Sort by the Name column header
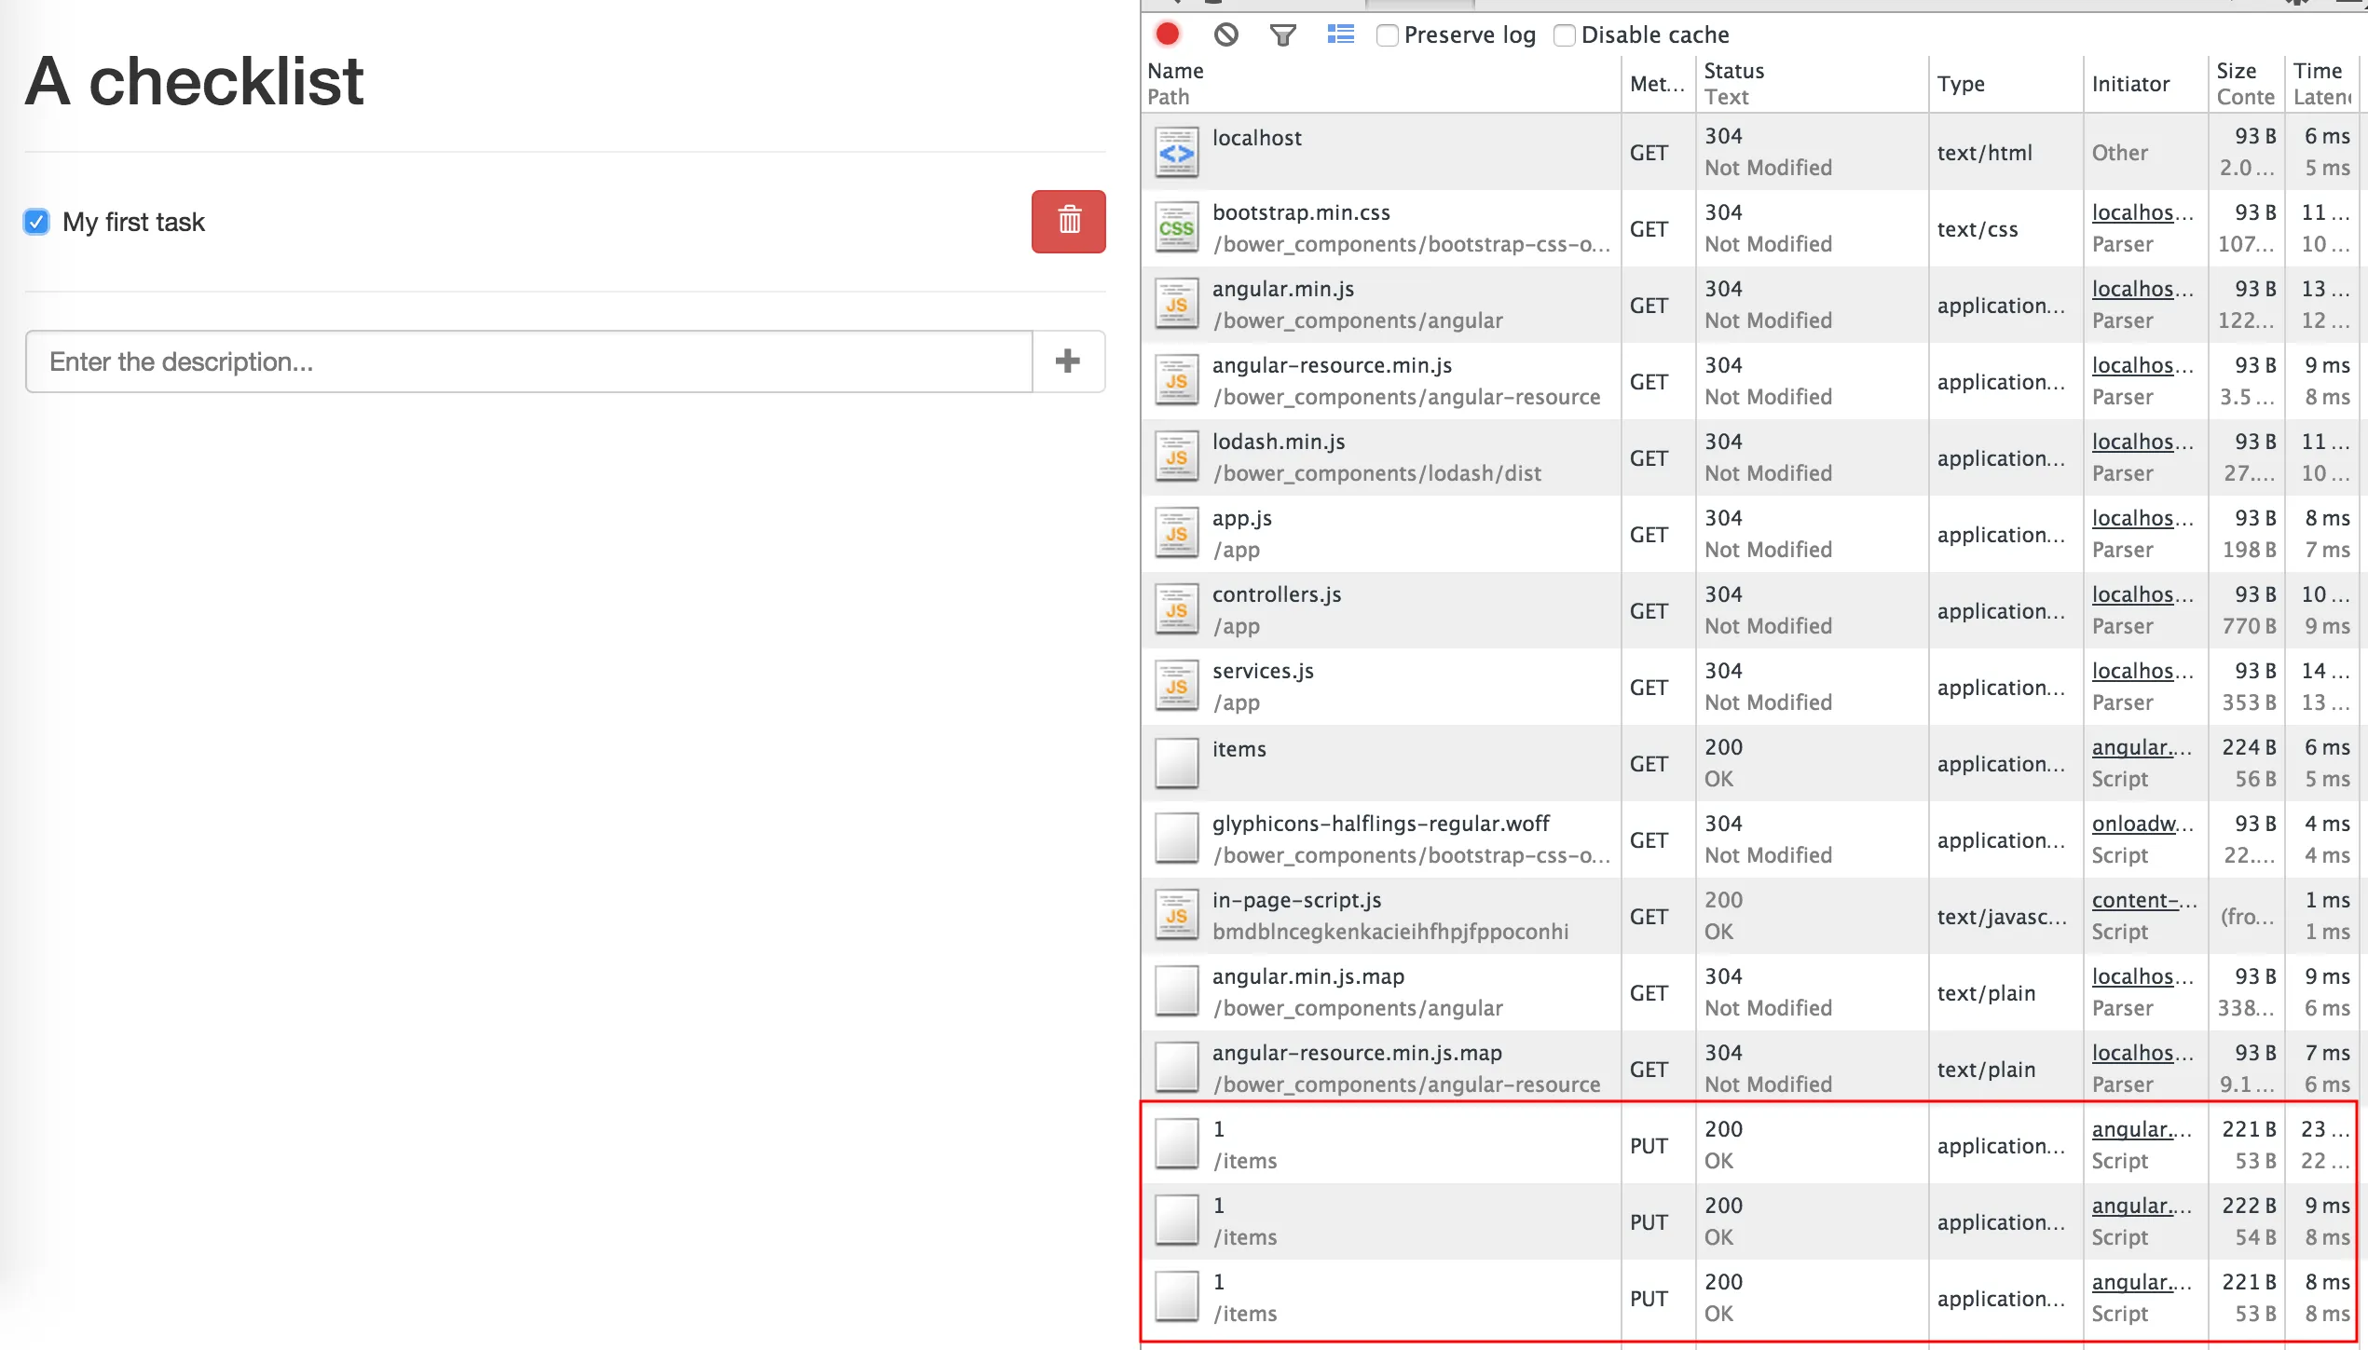Viewport: 2368px width, 1350px height. click(1175, 72)
